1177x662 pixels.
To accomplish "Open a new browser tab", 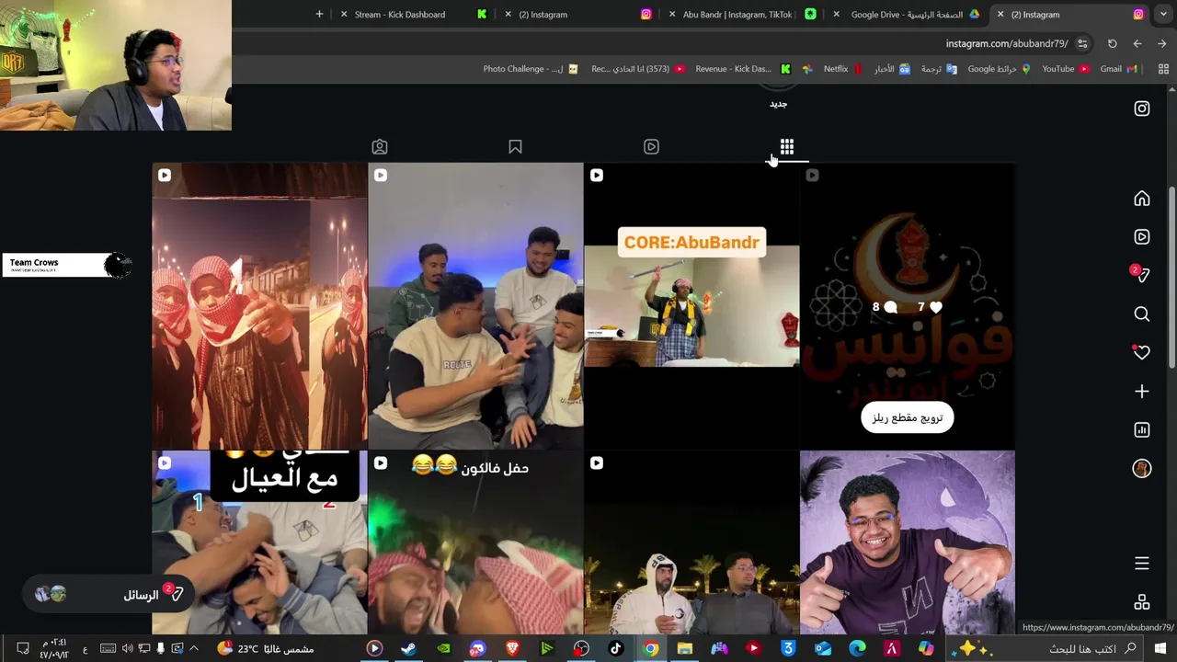I will pyautogui.click(x=319, y=14).
